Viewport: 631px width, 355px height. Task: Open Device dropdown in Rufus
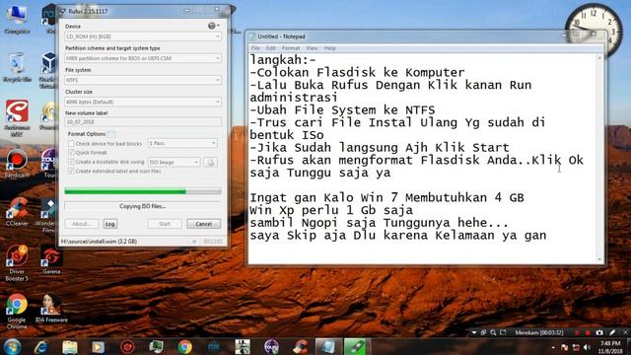pyautogui.click(x=143, y=36)
